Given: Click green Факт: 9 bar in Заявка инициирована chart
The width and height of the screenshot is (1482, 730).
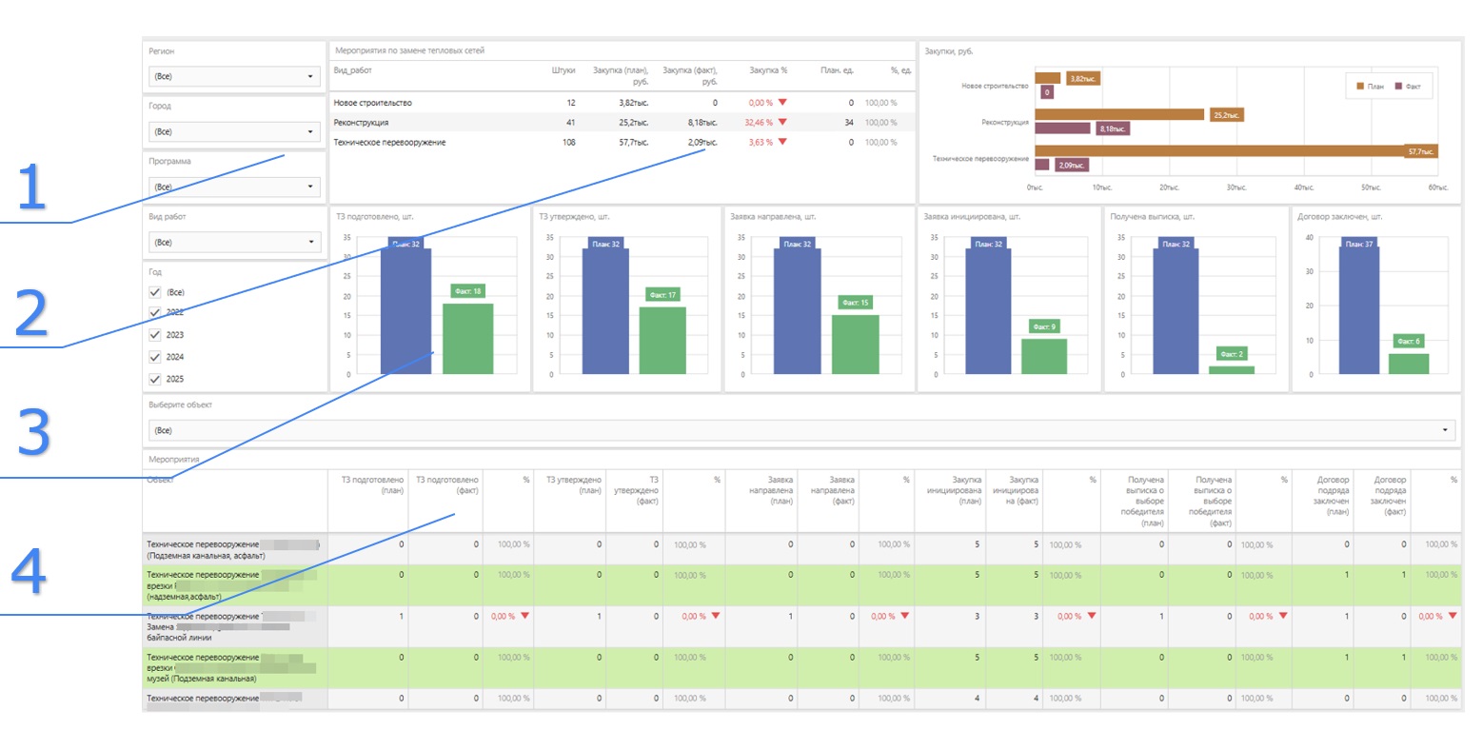Looking at the screenshot, I should [1044, 356].
